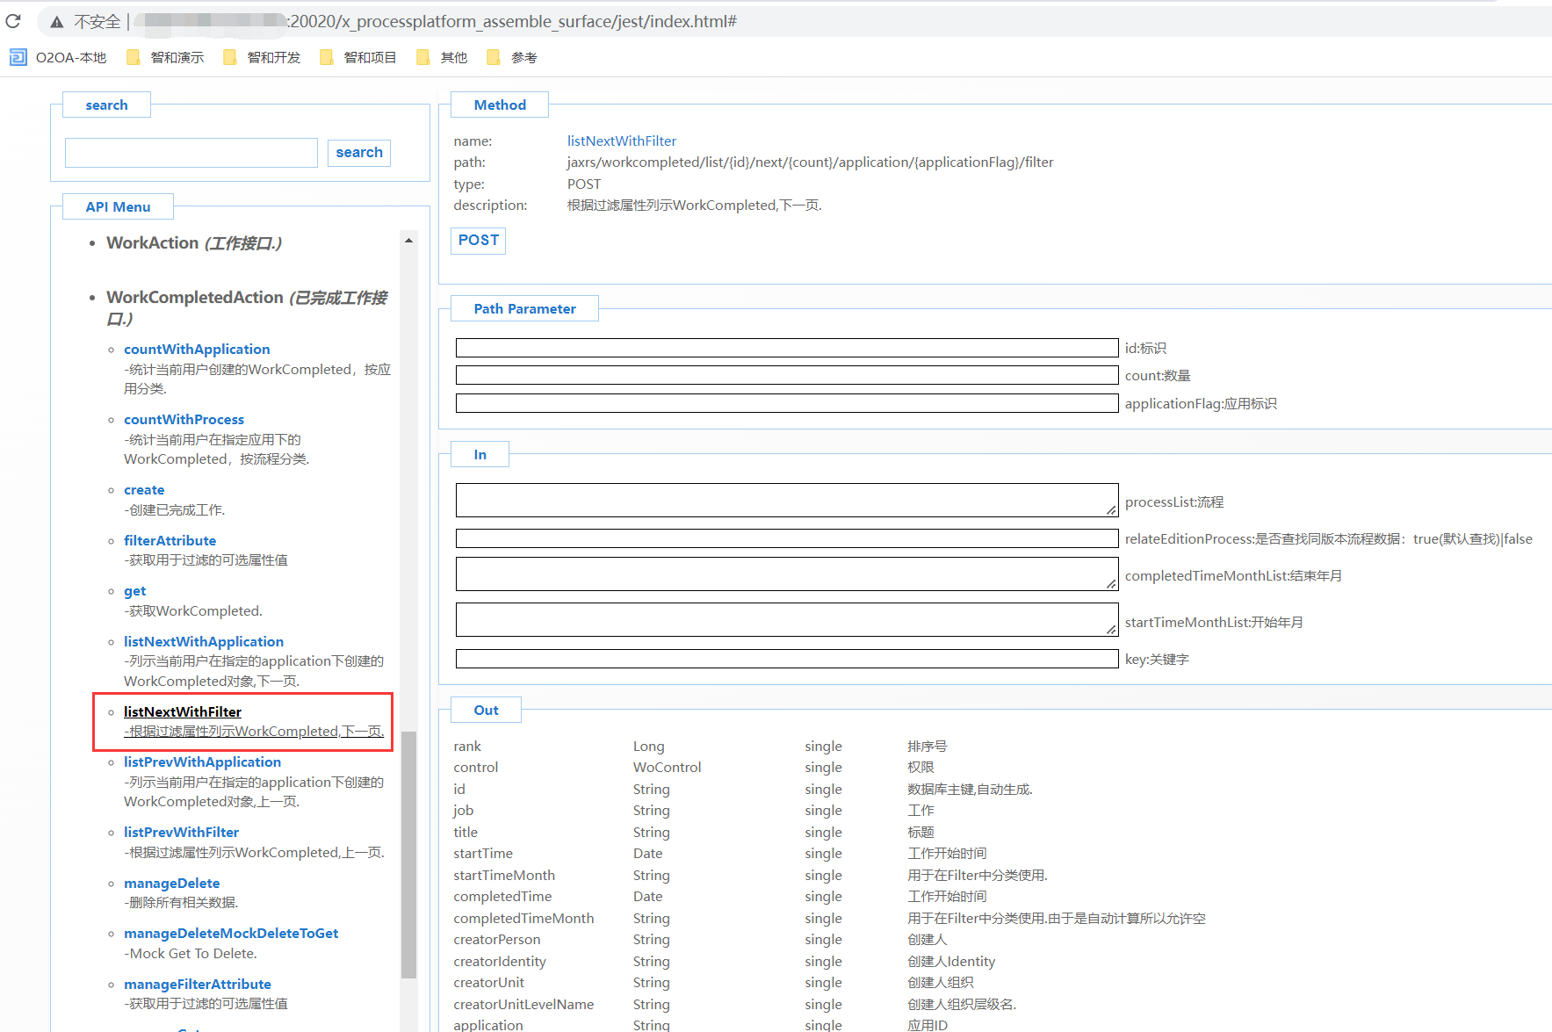Collapse the WorkCompletedAction menu group

(x=194, y=298)
